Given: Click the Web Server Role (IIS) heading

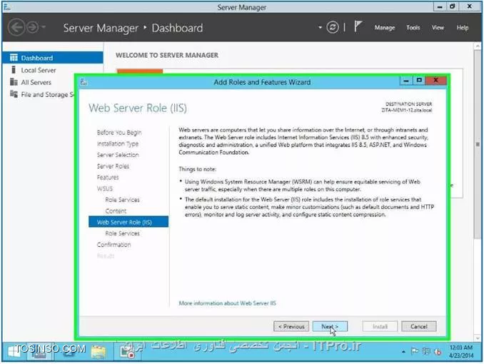Looking at the screenshot, I should [138, 108].
